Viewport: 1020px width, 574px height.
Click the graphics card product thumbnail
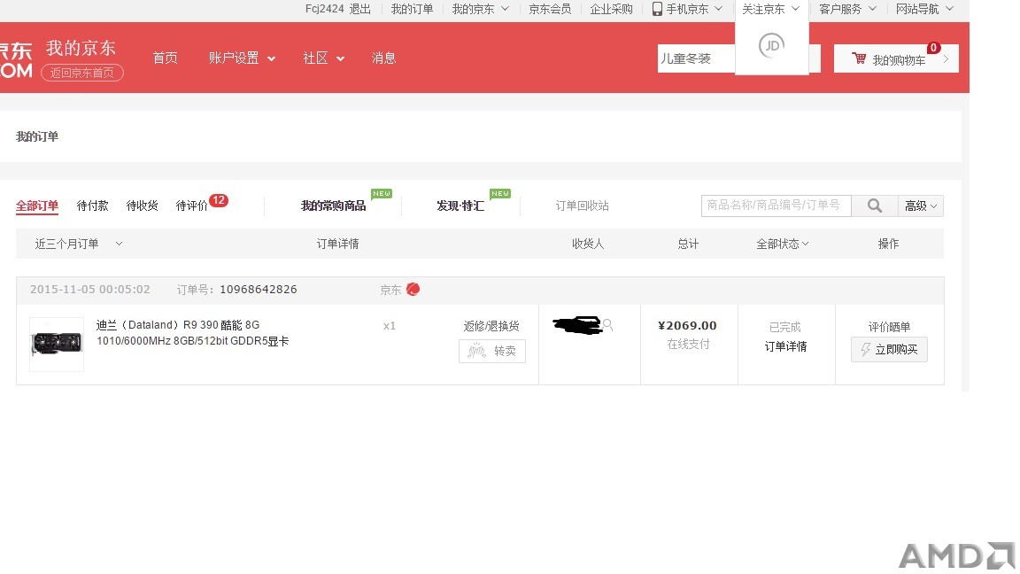[x=57, y=345]
